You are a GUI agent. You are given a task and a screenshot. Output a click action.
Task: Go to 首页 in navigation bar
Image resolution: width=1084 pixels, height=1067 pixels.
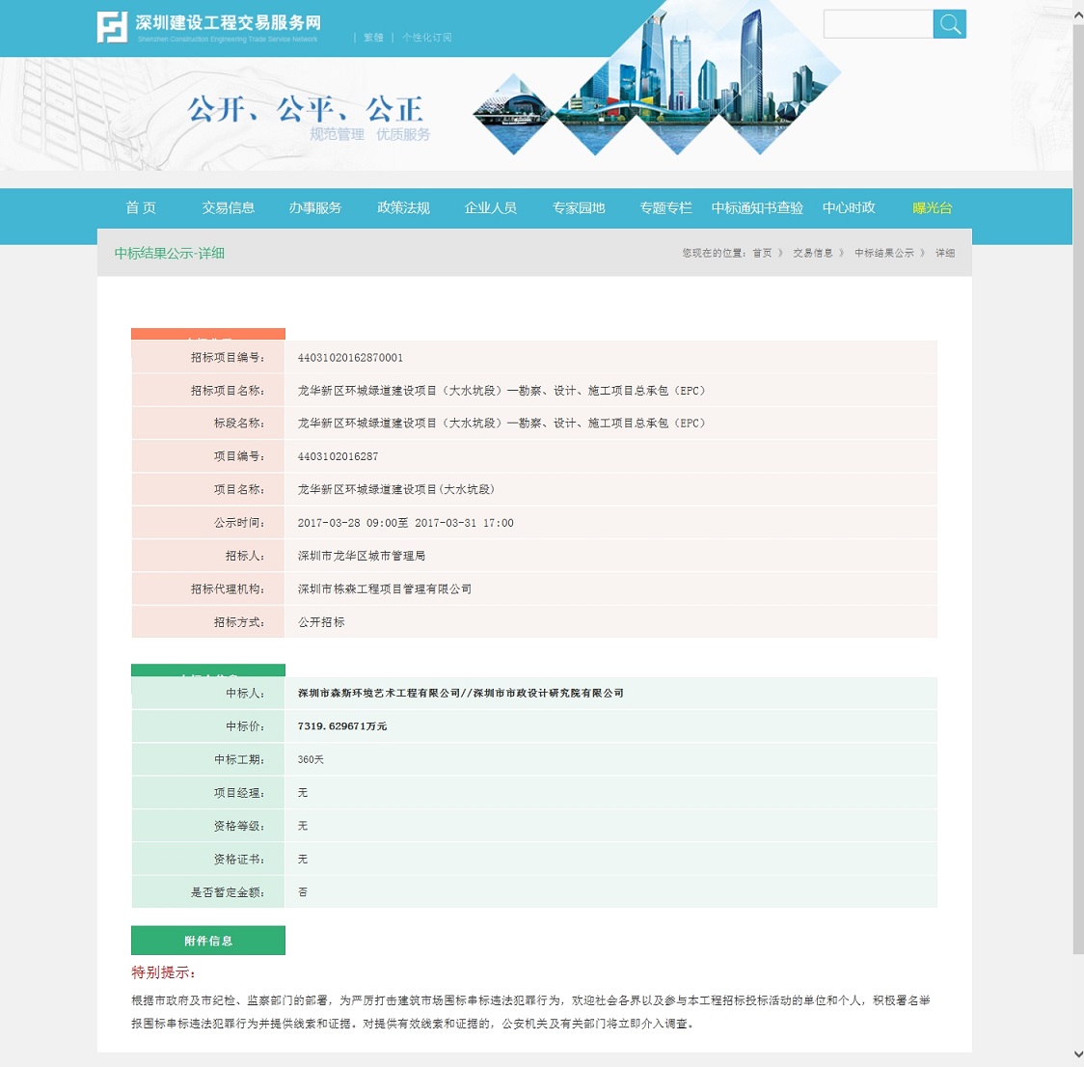141,208
